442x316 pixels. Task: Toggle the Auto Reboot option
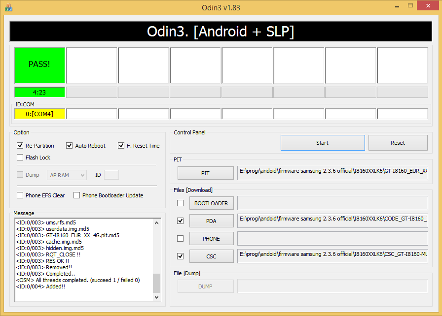click(x=70, y=146)
